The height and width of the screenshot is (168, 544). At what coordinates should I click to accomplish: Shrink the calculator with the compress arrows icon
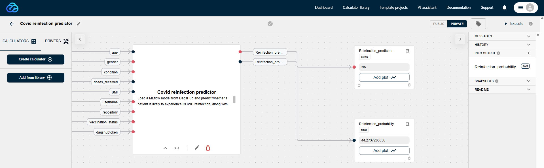[177, 148]
